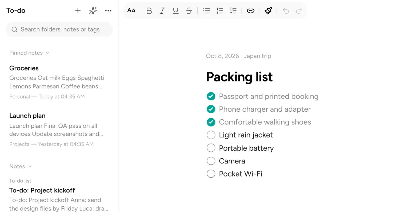The height and width of the screenshot is (212, 400).
Task: Click the Packing list title
Action: 239,77
